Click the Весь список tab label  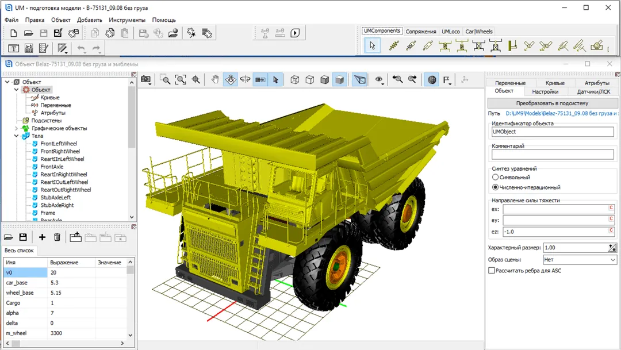[x=19, y=250]
